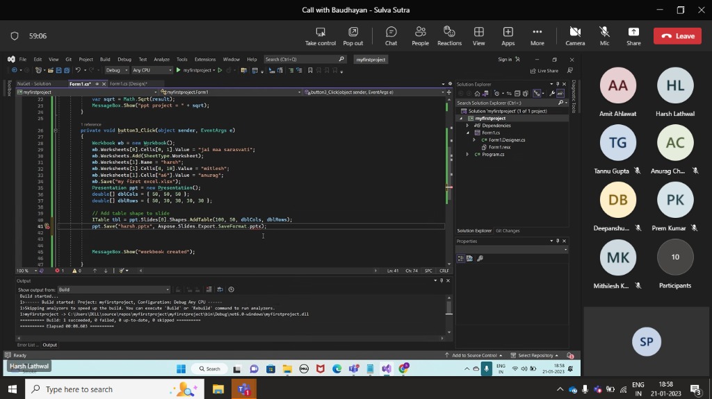Select Amit Ahlawat participant avatar
The height and width of the screenshot is (399, 712).
[617, 85]
